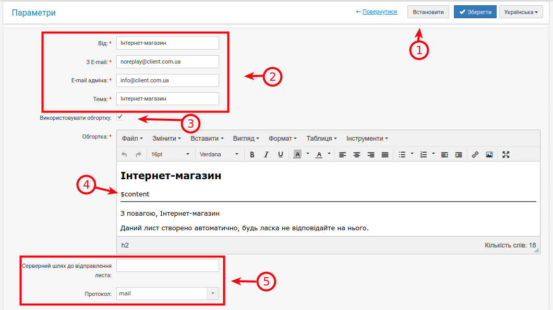Viewport: 553px width, 310px height.
Task: Redo the last undone edit
Action: click(138, 154)
